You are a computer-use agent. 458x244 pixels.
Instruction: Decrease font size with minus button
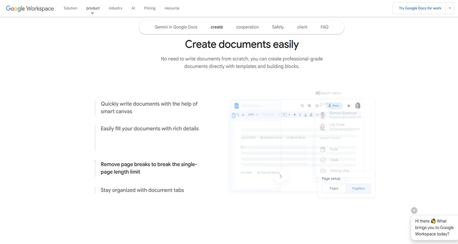coord(279,115)
